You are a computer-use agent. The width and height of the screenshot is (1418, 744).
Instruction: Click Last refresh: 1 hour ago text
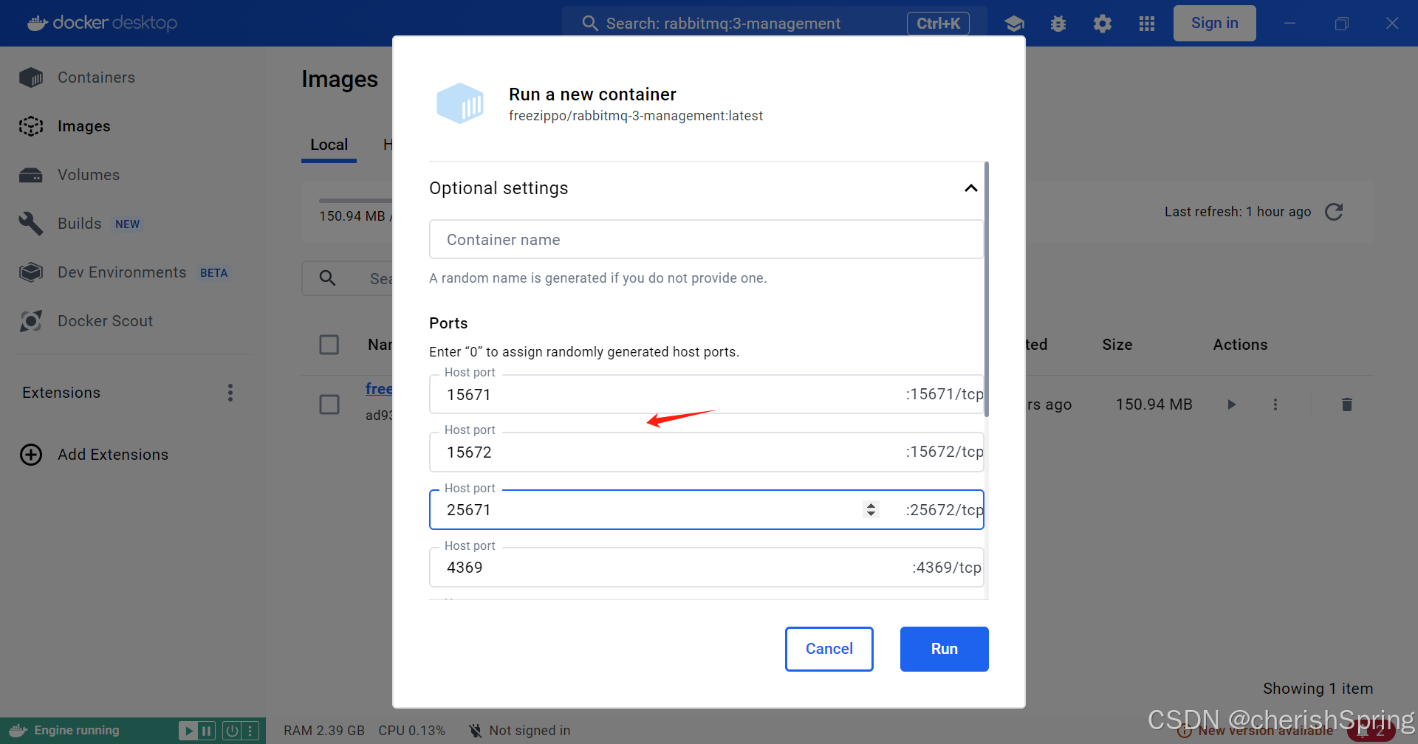coord(1238,212)
